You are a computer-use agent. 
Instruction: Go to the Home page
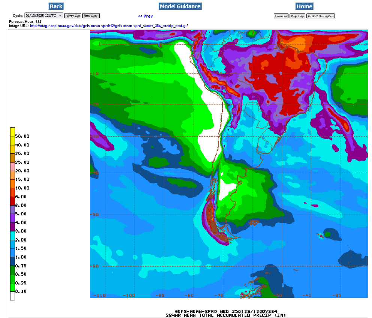(x=304, y=6)
